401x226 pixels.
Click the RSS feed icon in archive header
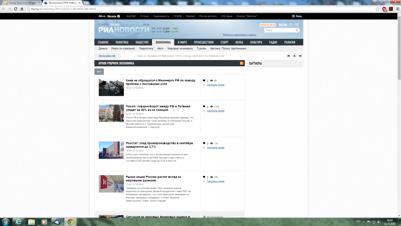[242, 63]
